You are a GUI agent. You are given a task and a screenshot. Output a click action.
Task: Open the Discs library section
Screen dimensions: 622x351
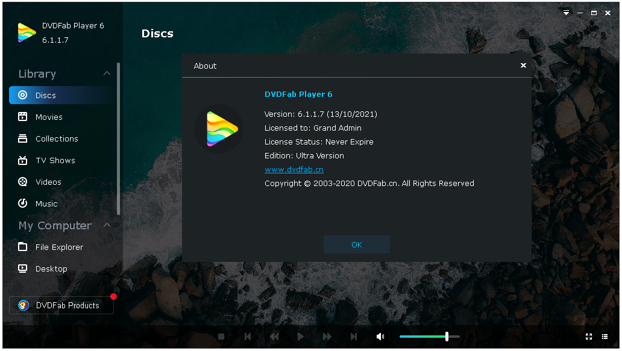62,95
